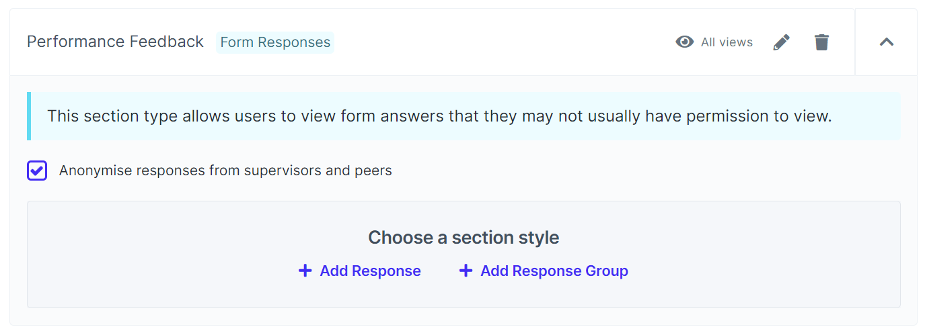The width and height of the screenshot is (925, 331).
Task: Click the Performance Feedback section title
Action: pos(115,42)
